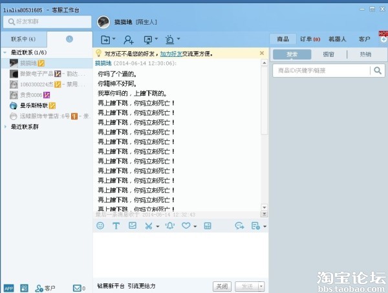Open the 商品 tab

(283, 39)
